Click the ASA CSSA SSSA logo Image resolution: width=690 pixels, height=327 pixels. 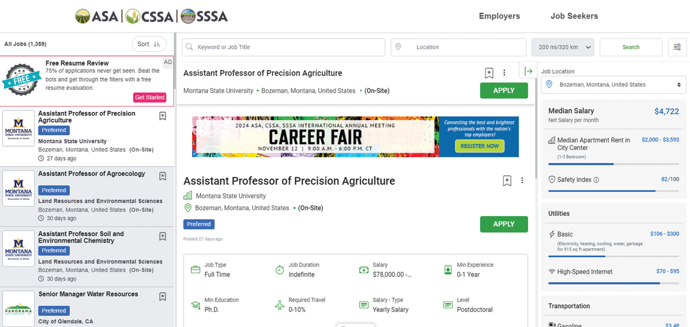(151, 16)
